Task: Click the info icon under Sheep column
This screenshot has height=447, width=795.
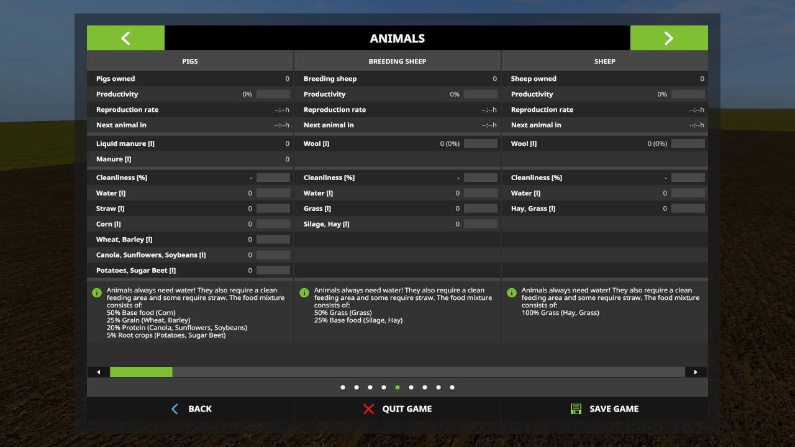Action: (512, 292)
